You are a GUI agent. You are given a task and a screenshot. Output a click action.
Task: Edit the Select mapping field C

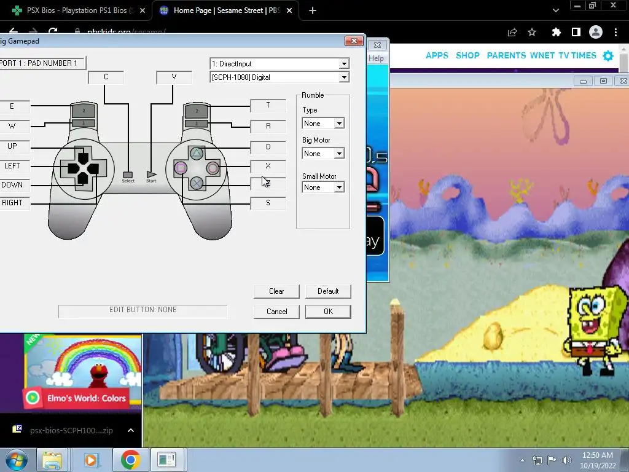106,77
